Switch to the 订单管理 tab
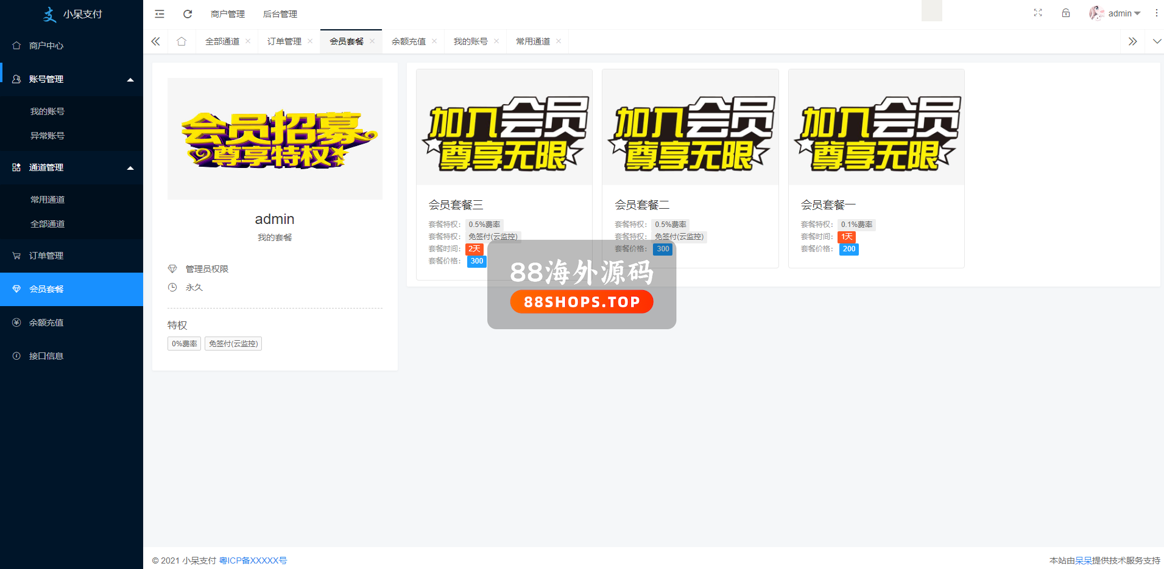This screenshot has width=1164, height=569. coord(284,41)
